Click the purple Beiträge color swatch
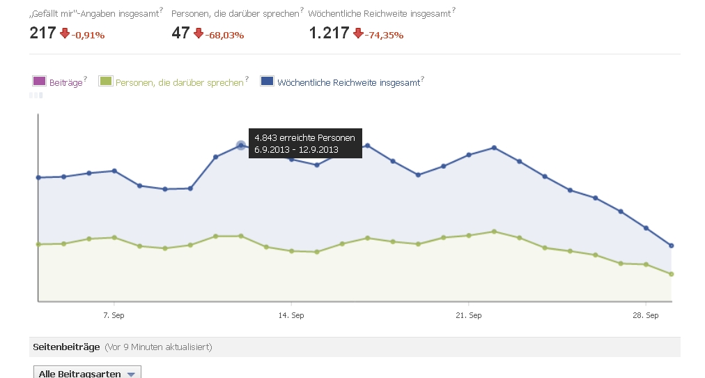 point(39,82)
